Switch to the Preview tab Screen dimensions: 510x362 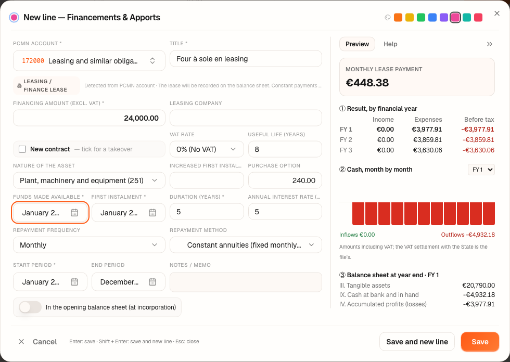pos(357,44)
